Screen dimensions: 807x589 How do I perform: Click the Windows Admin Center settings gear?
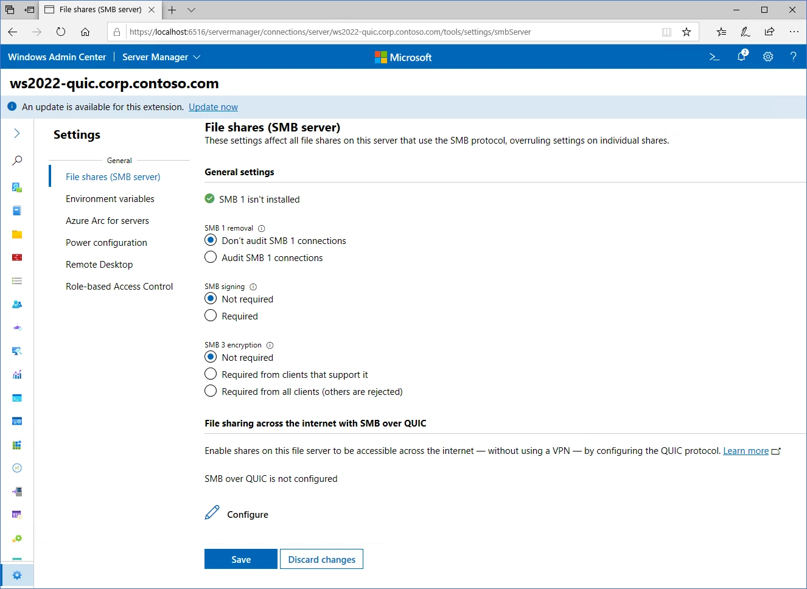(x=768, y=57)
